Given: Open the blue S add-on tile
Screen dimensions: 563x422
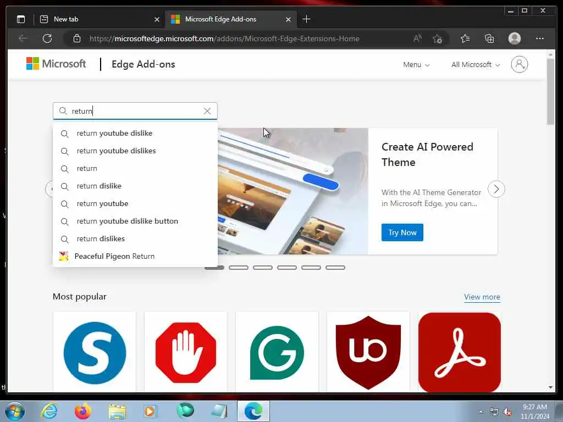Looking at the screenshot, I should (x=95, y=352).
